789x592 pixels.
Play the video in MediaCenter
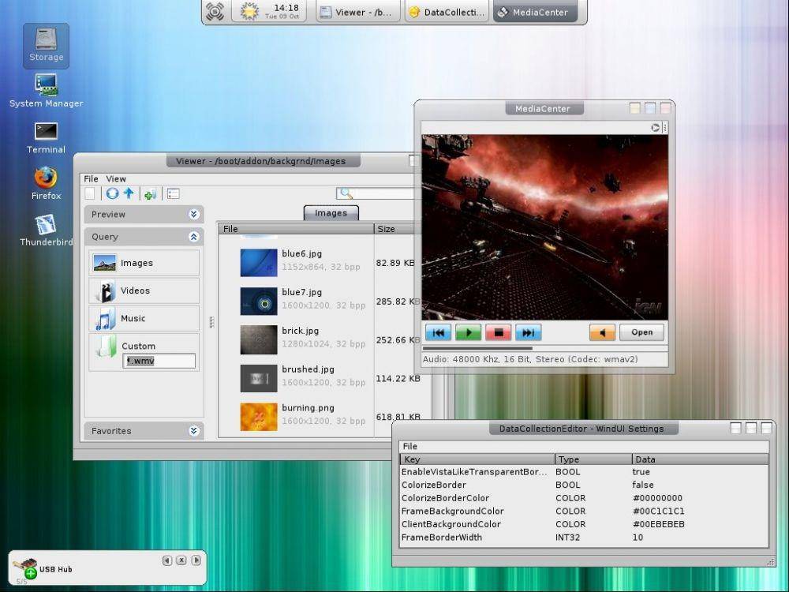point(469,332)
